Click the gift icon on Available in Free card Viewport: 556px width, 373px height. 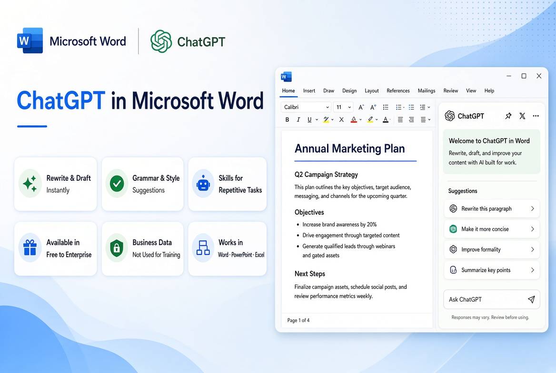click(x=30, y=248)
